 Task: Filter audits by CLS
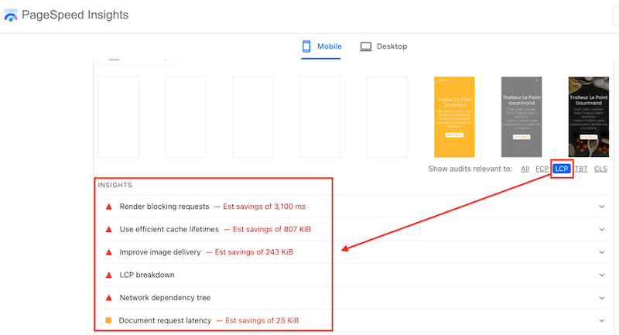[600, 169]
